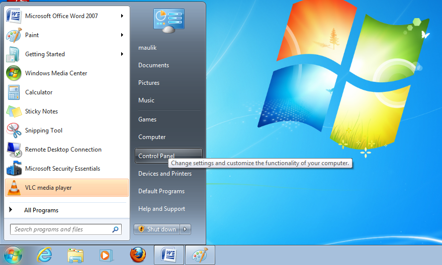Launch Snipping Tool scissors icon
The height and width of the screenshot is (265, 442).
click(x=14, y=130)
